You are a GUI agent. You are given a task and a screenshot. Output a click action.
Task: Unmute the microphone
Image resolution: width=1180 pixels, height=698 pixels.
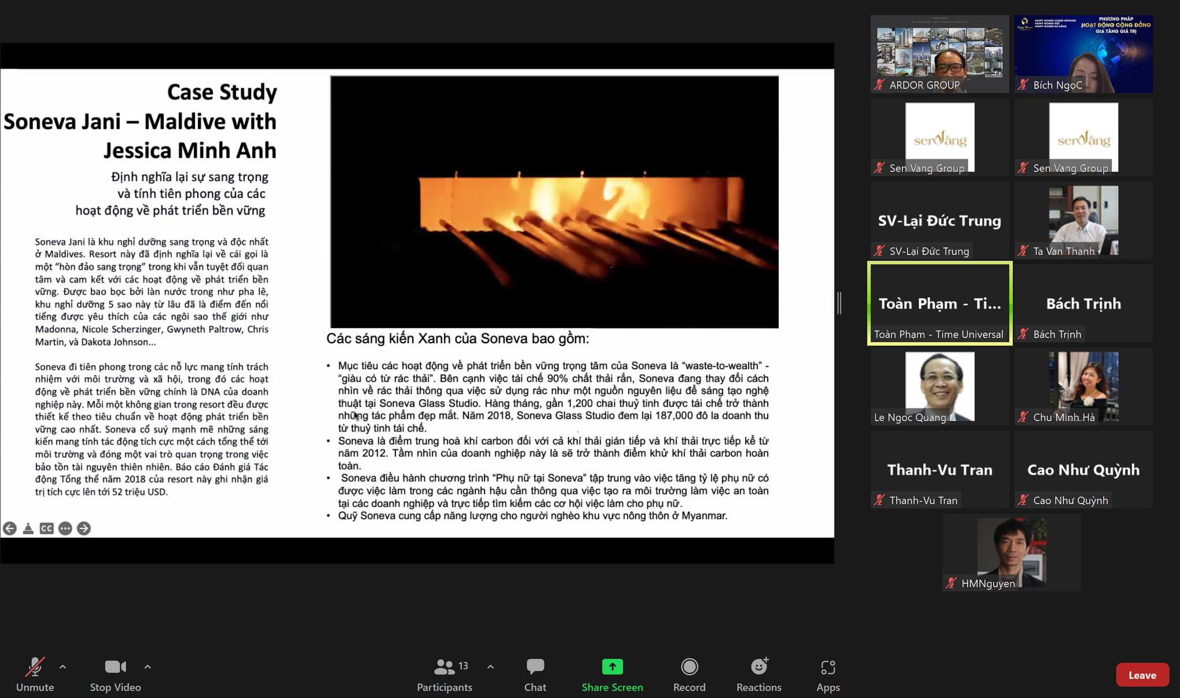click(x=35, y=674)
